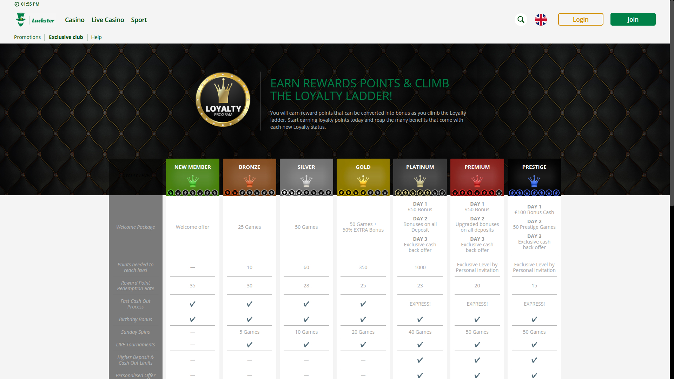Switch to the Live Casino section
This screenshot has width=674, height=379.
107,20
